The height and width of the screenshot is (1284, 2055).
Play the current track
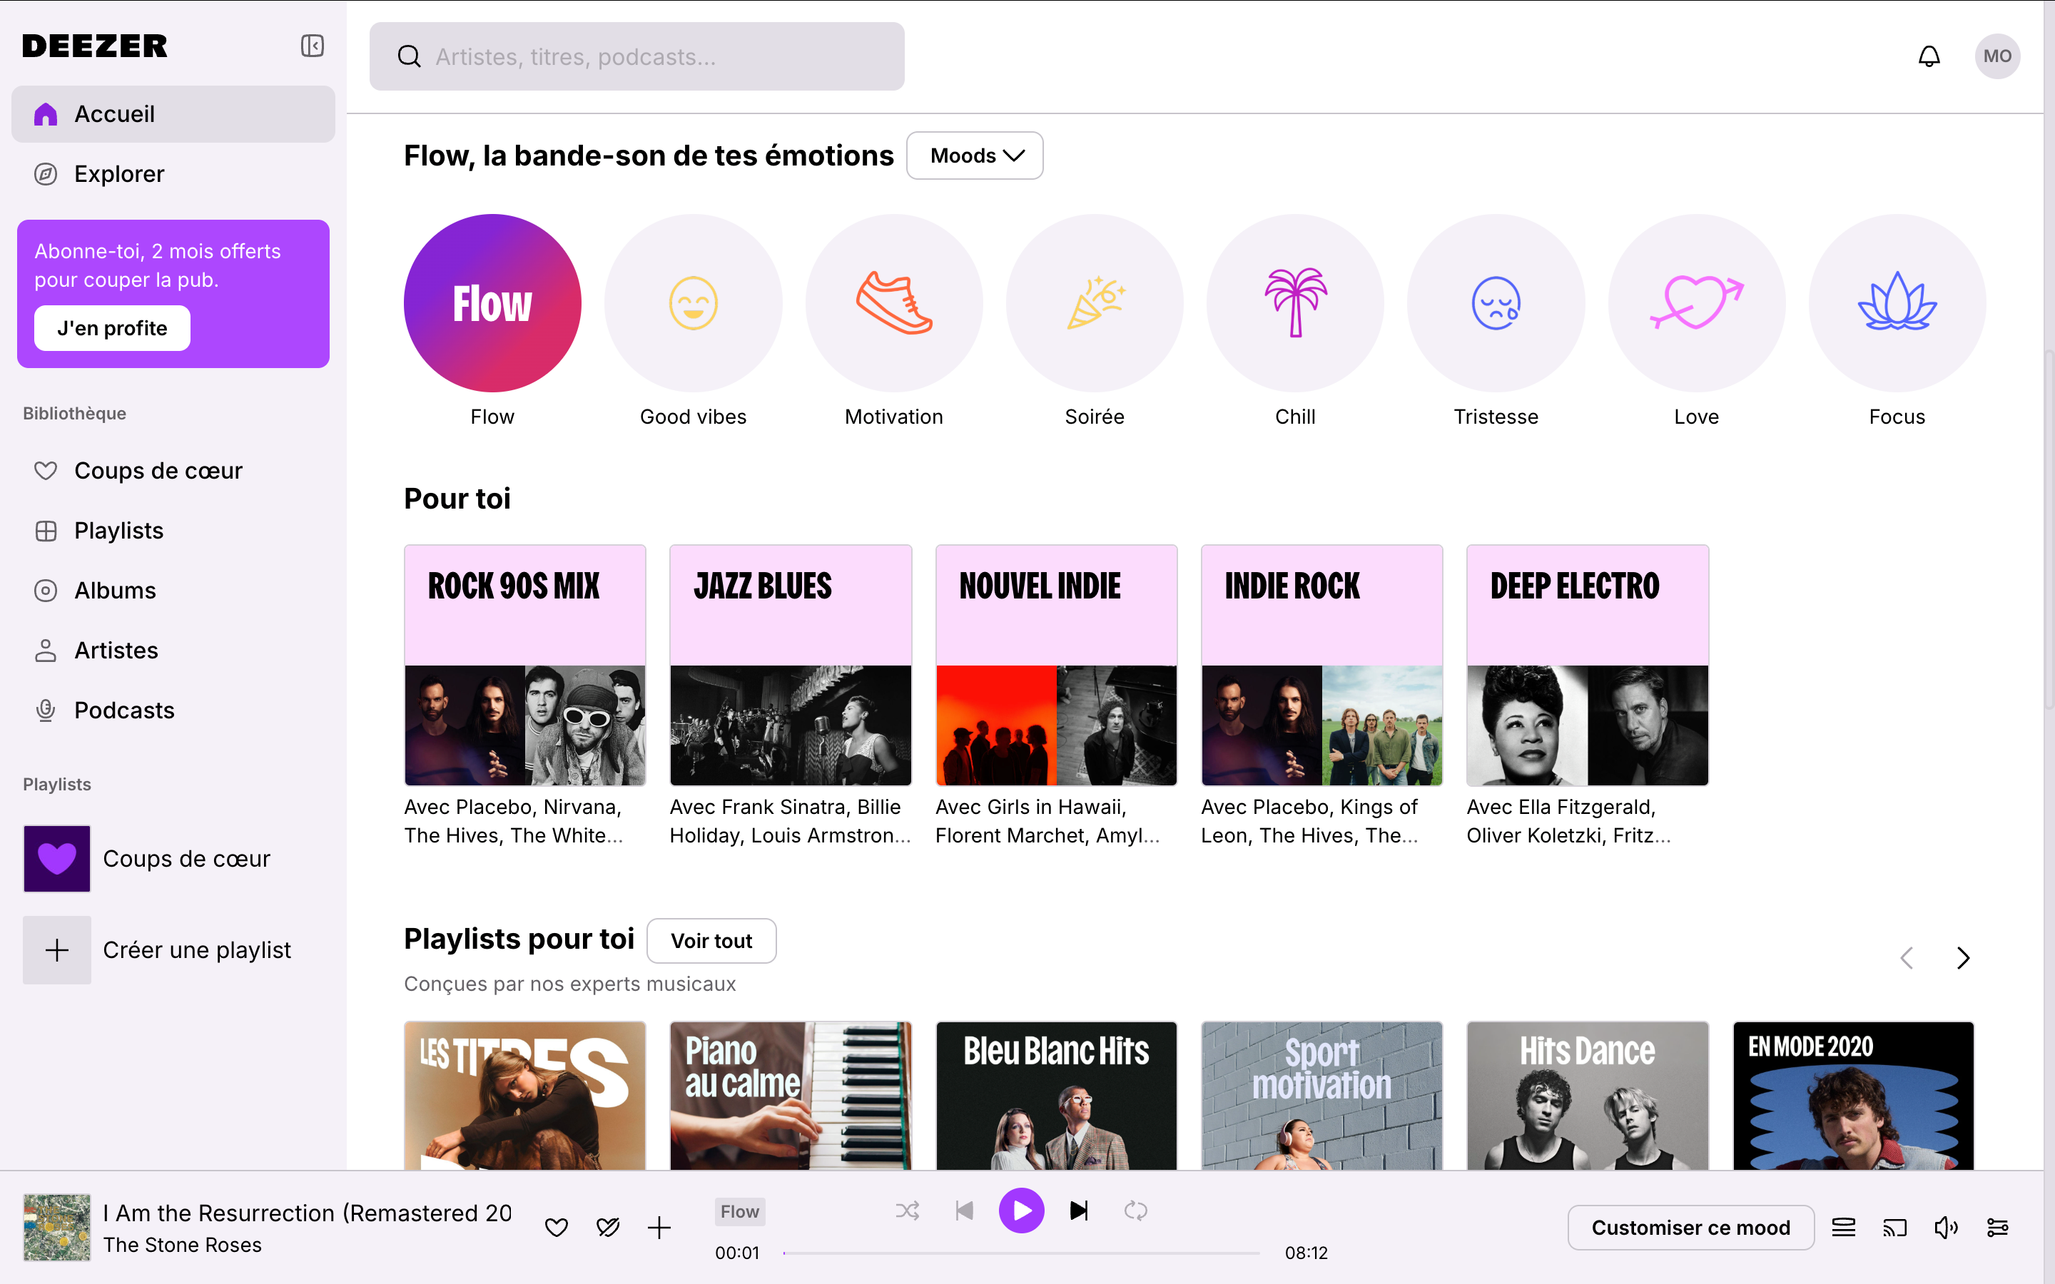pyautogui.click(x=1022, y=1210)
